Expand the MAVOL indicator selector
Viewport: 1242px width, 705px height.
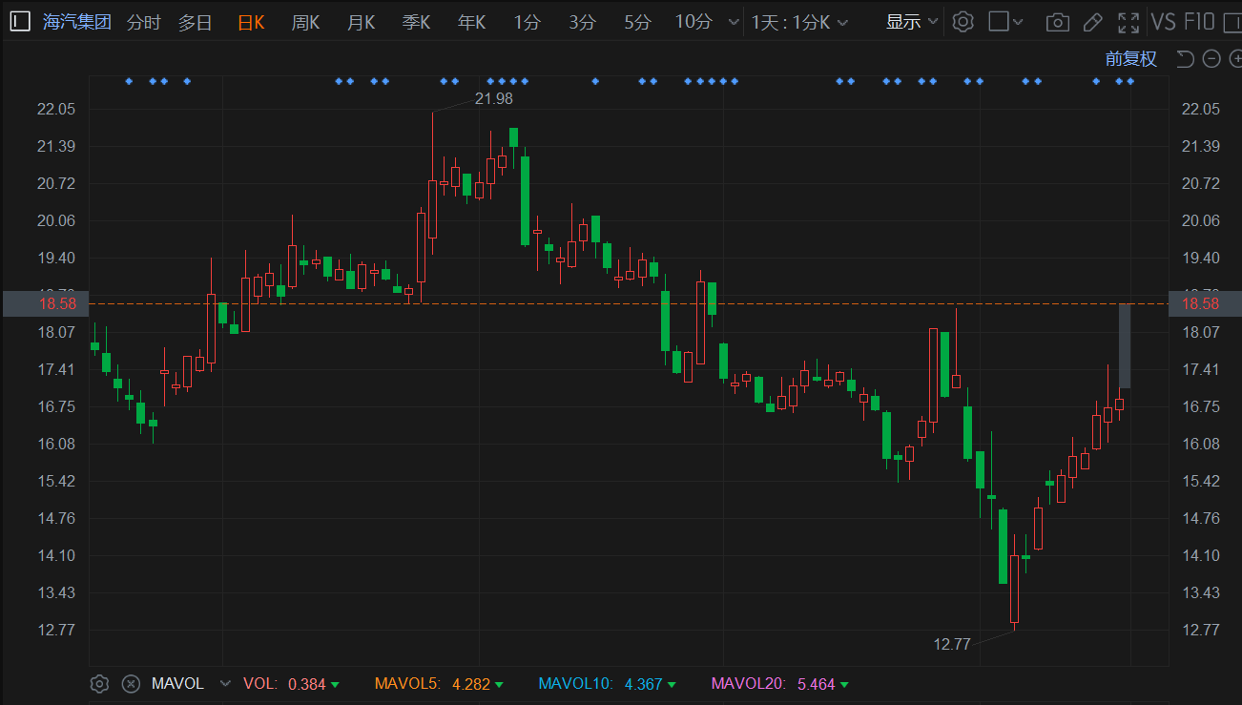(225, 683)
